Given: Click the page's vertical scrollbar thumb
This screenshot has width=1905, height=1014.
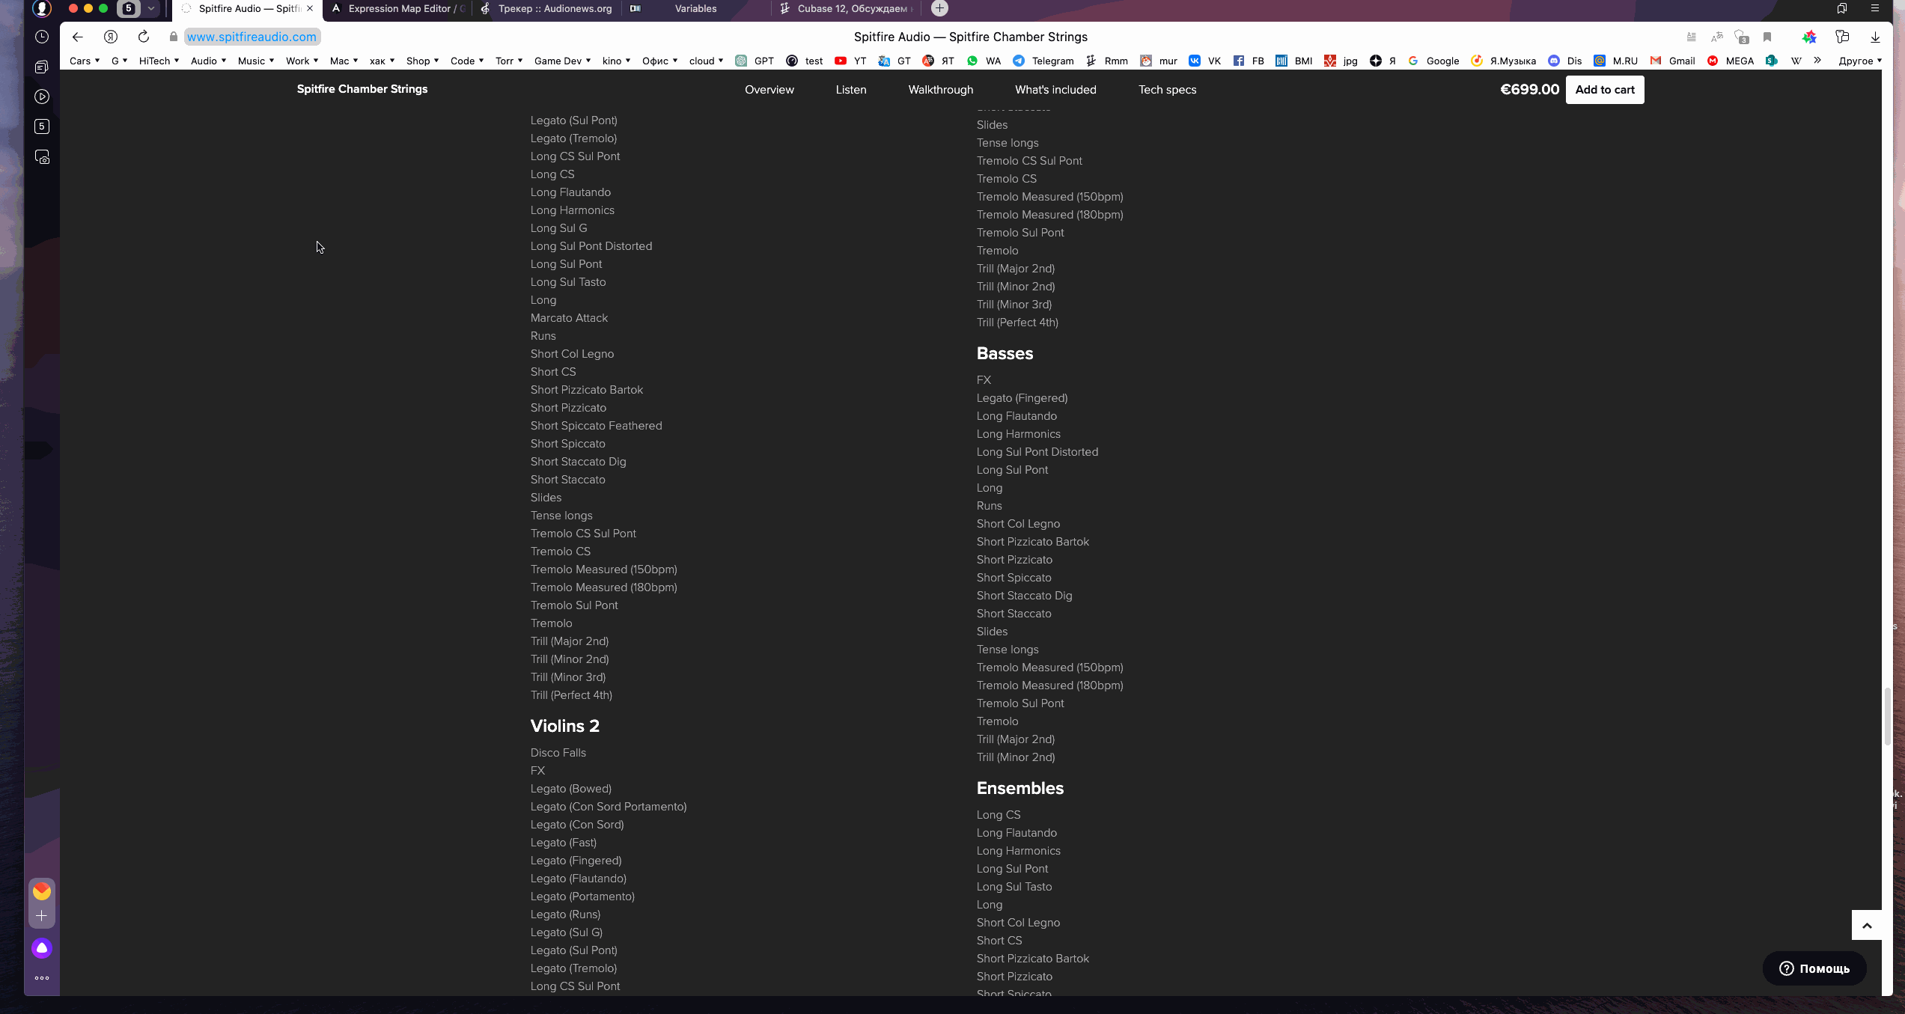Looking at the screenshot, I should click(1888, 716).
